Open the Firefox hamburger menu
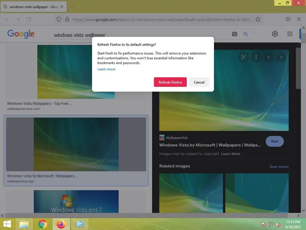This screenshot has height=230, width=306. [299, 19]
